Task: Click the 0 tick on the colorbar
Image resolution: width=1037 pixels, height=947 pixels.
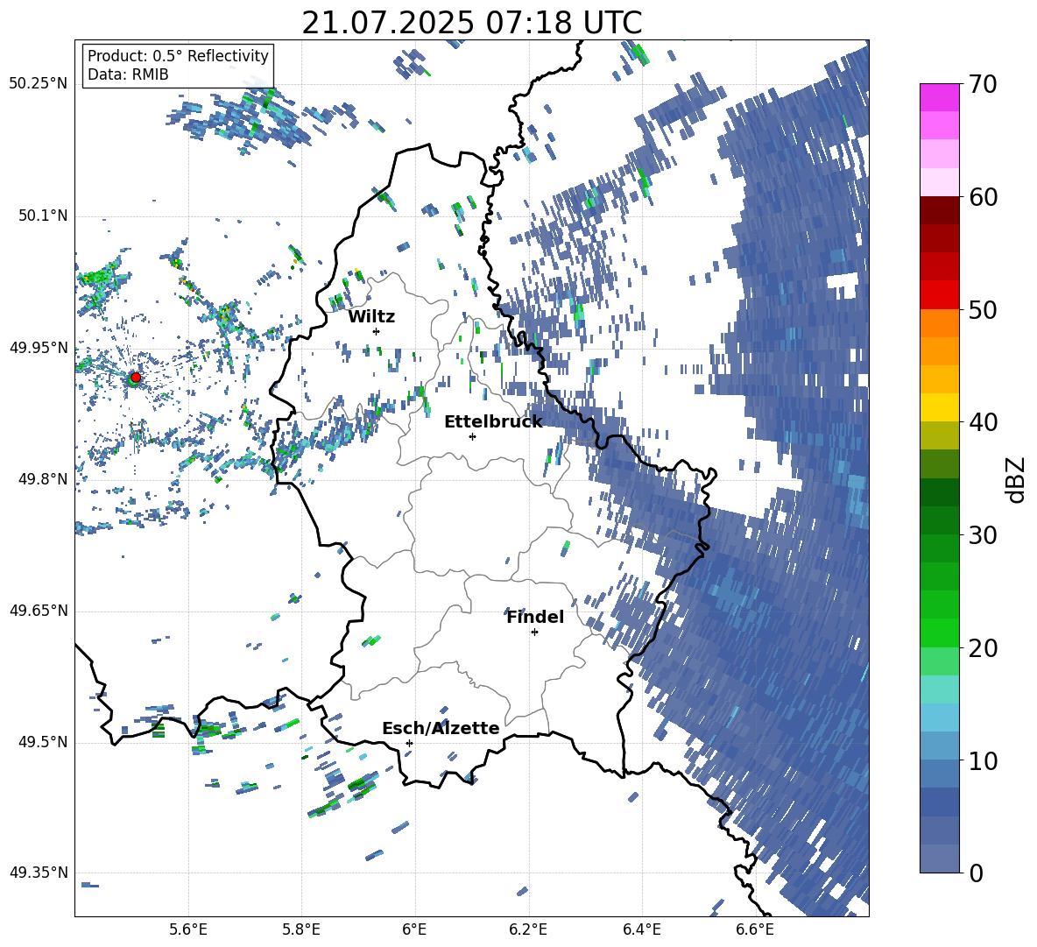Action: point(976,873)
